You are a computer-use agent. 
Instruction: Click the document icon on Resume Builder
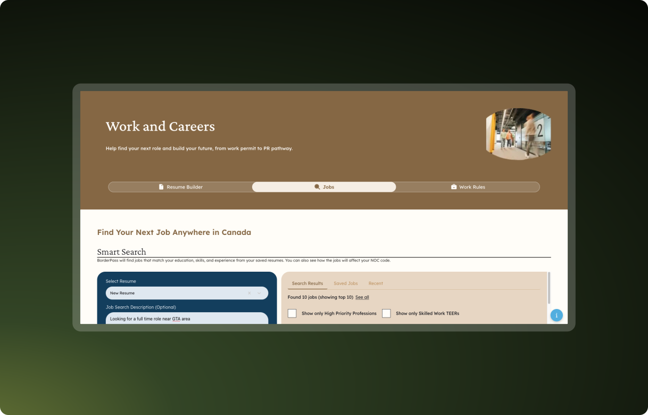(161, 187)
